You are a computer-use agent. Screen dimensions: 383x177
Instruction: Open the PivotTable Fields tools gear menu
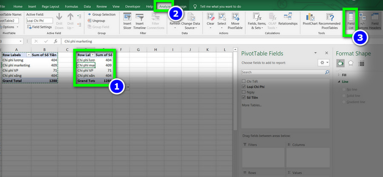[x=323, y=62]
